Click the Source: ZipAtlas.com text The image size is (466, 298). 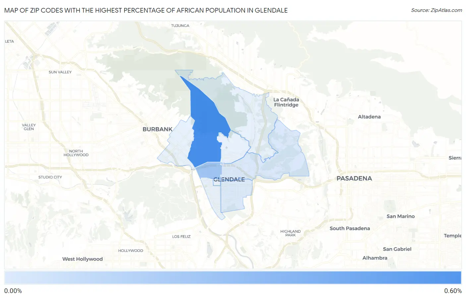click(437, 10)
